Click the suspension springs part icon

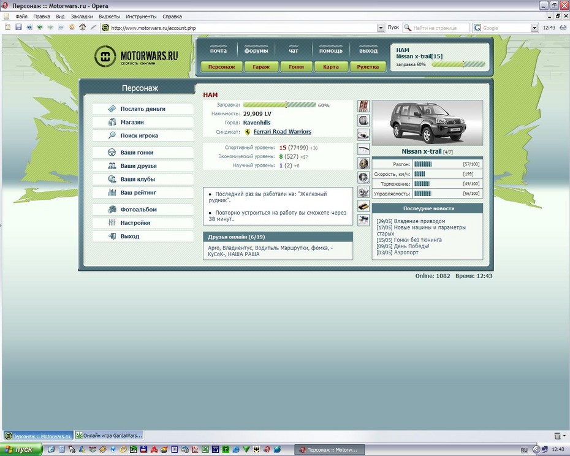(363, 106)
